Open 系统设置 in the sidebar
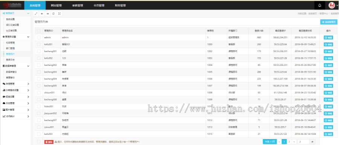 coord(11,19)
